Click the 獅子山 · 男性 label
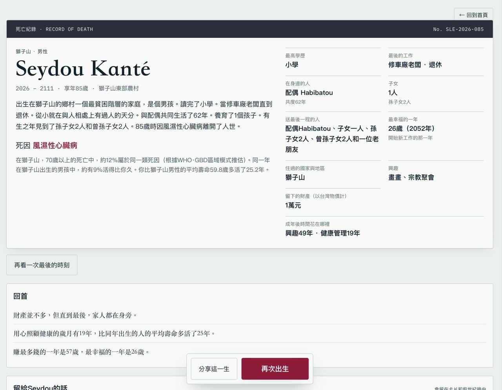This screenshot has height=390, width=502. pos(32,52)
